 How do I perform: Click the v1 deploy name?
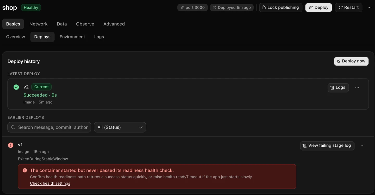coord(20,145)
